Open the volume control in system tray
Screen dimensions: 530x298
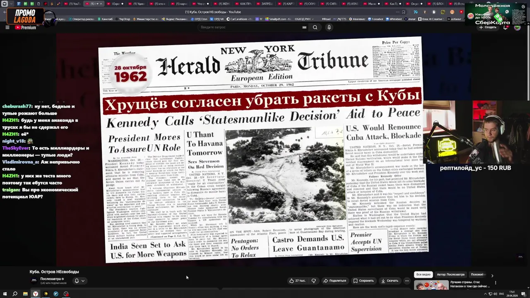point(496,294)
